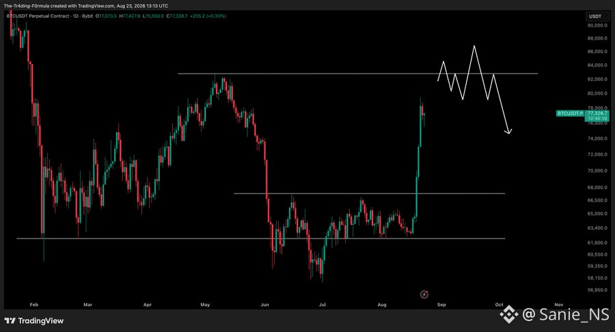Click the Feb label on time axis
The height and width of the screenshot is (332, 615).
pyautogui.click(x=34, y=305)
